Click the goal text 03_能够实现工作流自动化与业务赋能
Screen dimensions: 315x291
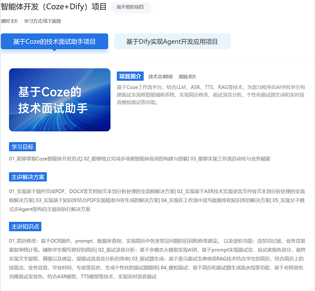coord(230,159)
